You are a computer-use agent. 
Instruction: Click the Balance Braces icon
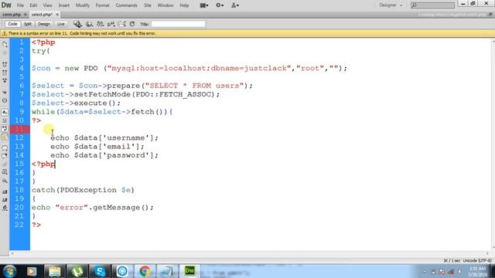[x=5, y=100]
